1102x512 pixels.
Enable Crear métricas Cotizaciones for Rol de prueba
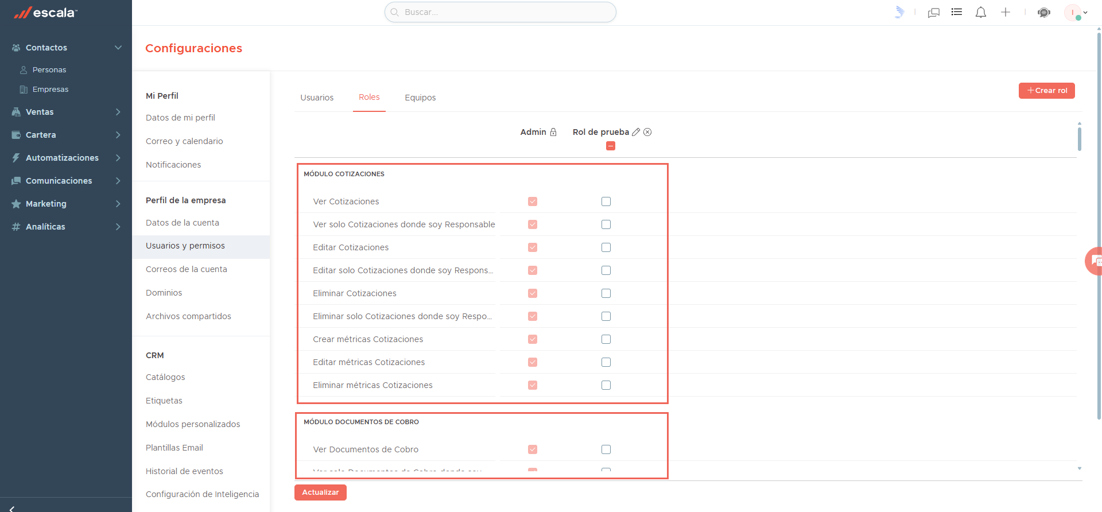coord(606,339)
